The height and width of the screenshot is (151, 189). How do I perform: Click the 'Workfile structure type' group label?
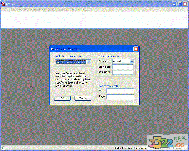68,56
